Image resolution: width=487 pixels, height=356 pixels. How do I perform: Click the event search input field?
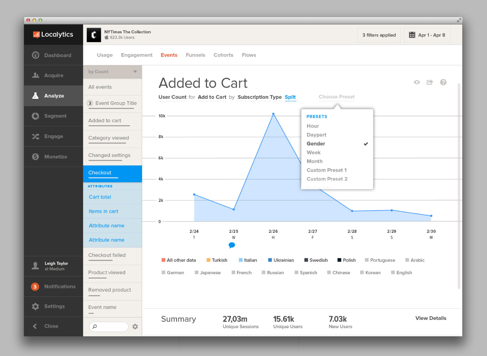(109, 327)
